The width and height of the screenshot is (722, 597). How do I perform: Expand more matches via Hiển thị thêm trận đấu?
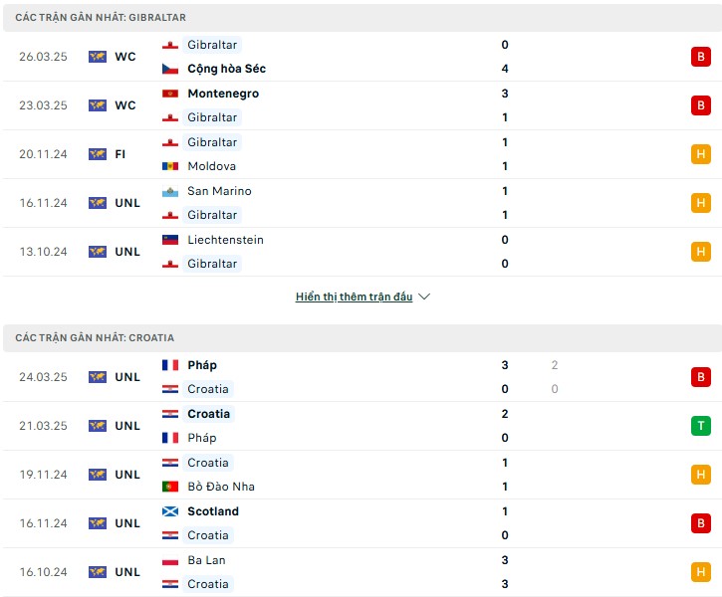[x=354, y=297]
